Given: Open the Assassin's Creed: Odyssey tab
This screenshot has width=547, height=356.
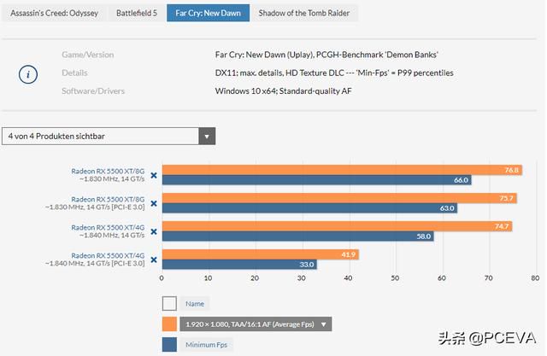Looking at the screenshot, I should [54, 14].
